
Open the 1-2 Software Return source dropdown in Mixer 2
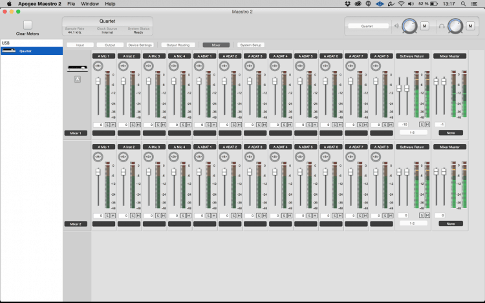click(x=413, y=223)
